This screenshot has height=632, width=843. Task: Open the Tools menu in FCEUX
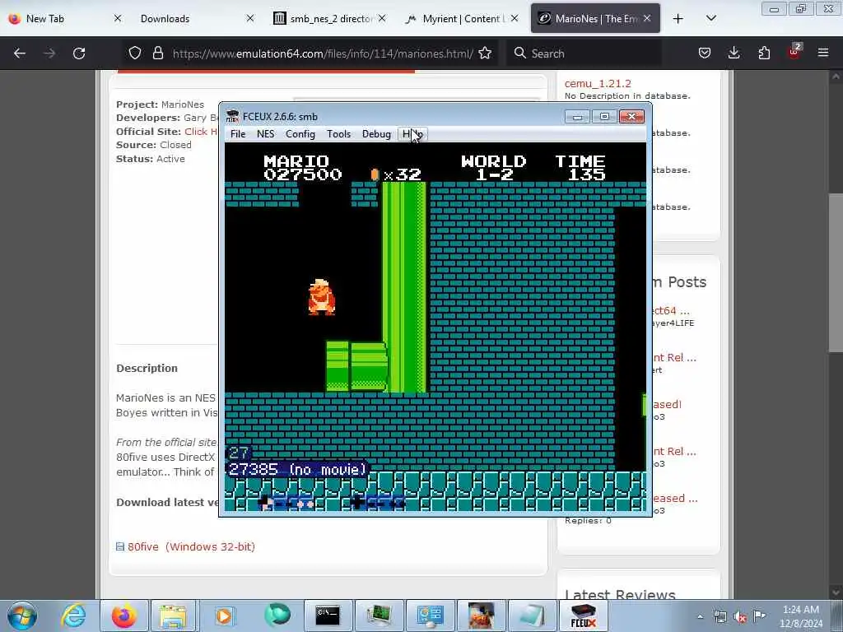pos(338,134)
